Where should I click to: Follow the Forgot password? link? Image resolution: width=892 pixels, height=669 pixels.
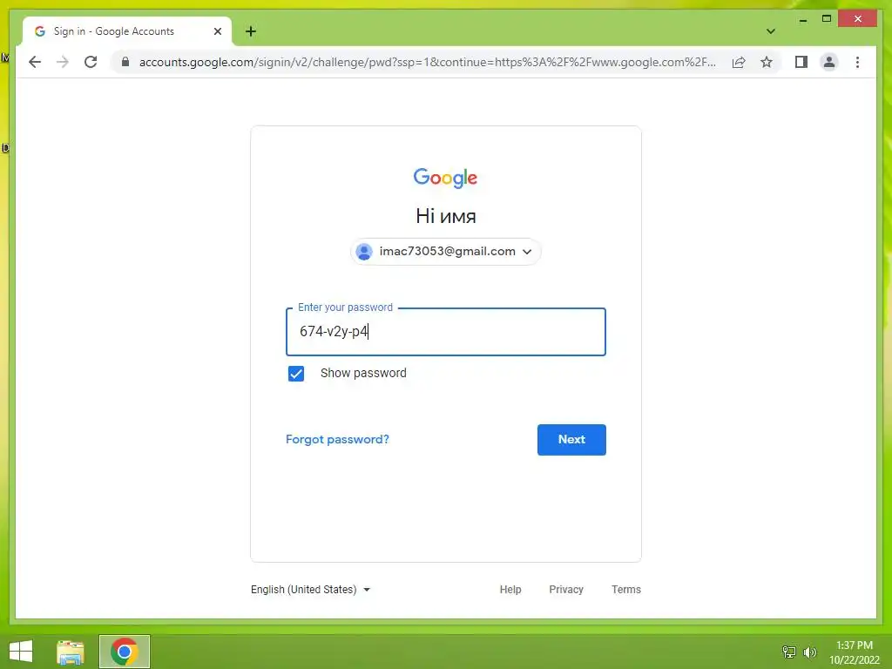pos(337,439)
